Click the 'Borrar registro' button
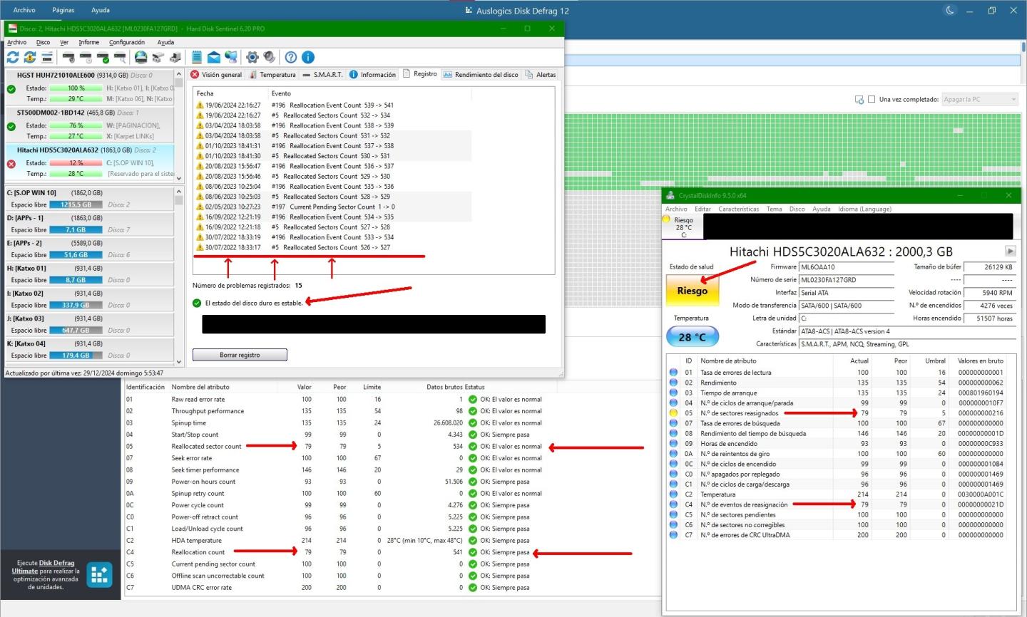 [240, 355]
